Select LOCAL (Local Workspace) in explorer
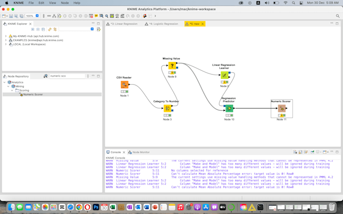Image resolution: width=343 pixels, height=214 pixels. pyautogui.click(x=29, y=44)
